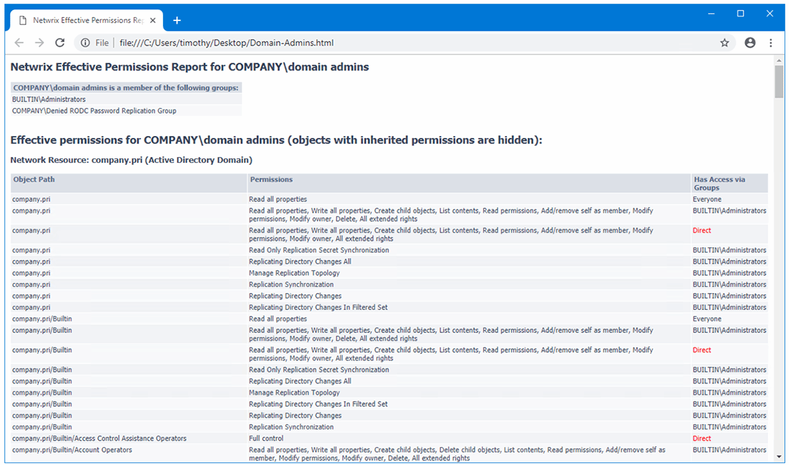The width and height of the screenshot is (789, 465).
Task: Open Chrome's three-dot customize menu
Action: [x=771, y=42]
